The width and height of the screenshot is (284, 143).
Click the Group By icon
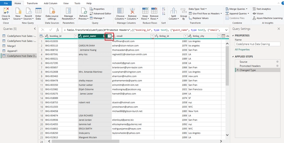click(183, 11)
